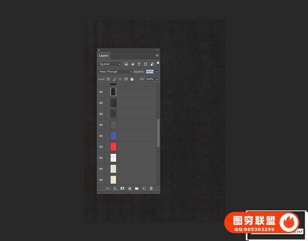Click the Fill percentage input field
The image size is (308, 241).
(149, 79)
